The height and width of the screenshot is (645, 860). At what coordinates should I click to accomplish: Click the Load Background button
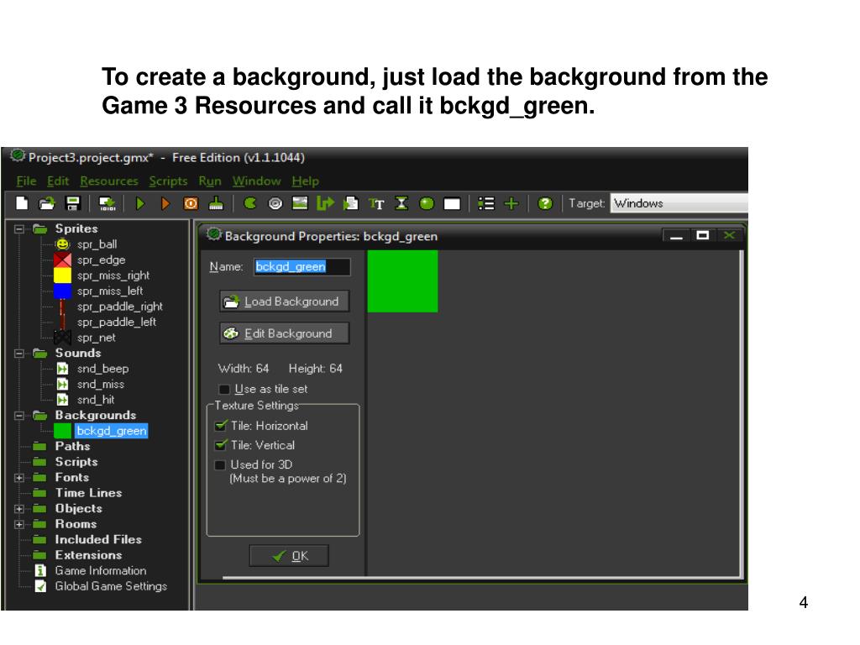pyautogui.click(x=284, y=302)
